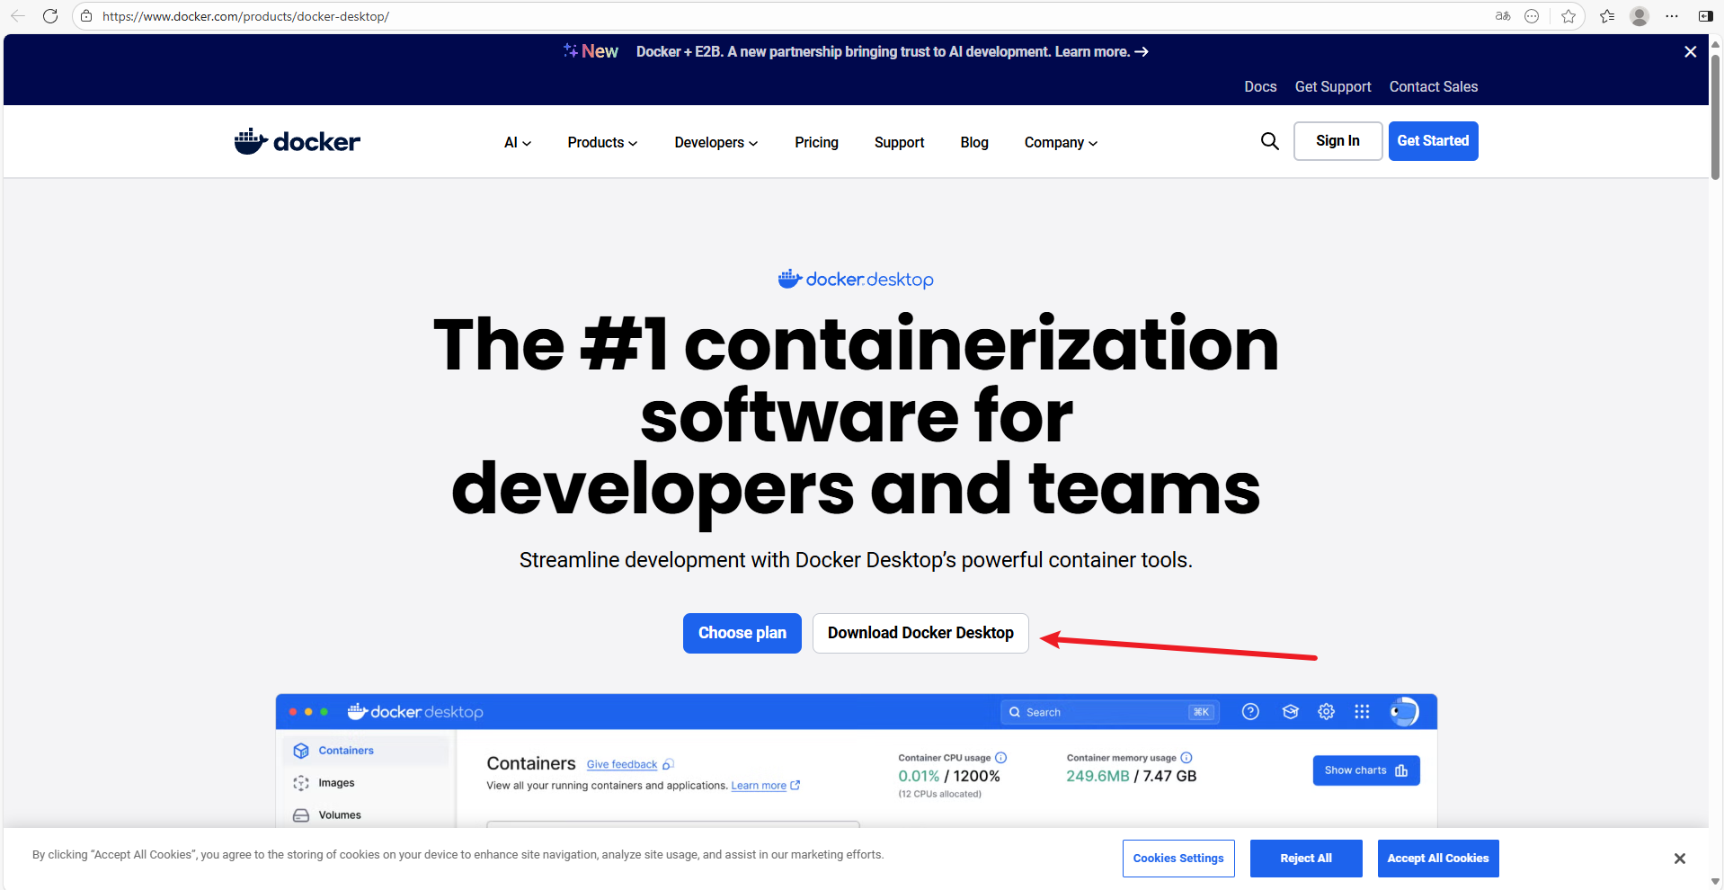1724x890 pixels.
Task: Click the Images icon in sidebar
Action: coord(301,783)
